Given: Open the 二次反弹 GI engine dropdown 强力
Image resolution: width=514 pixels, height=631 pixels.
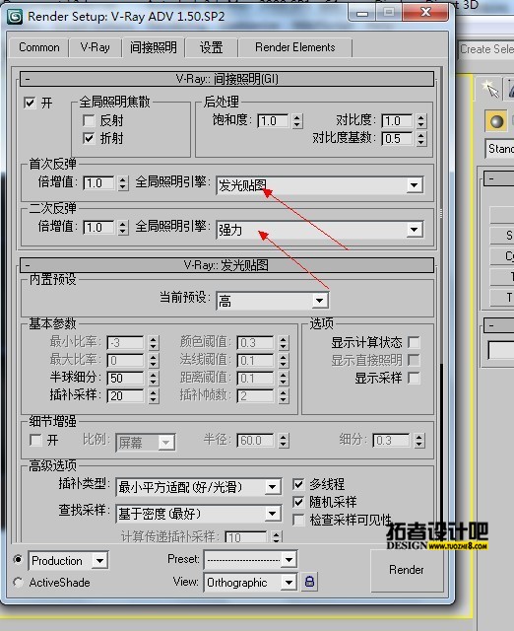Looking at the screenshot, I should pyautogui.click(x=319, y=230).
